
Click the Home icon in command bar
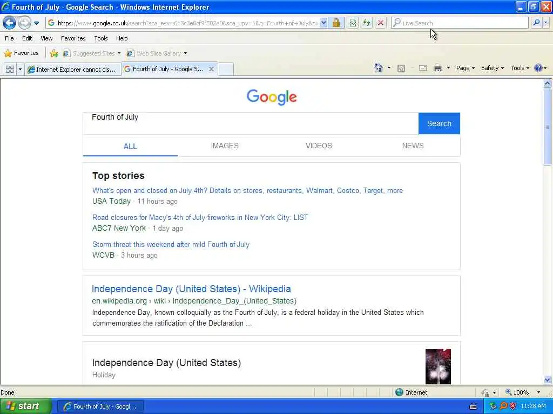click(x=379, y=68)
